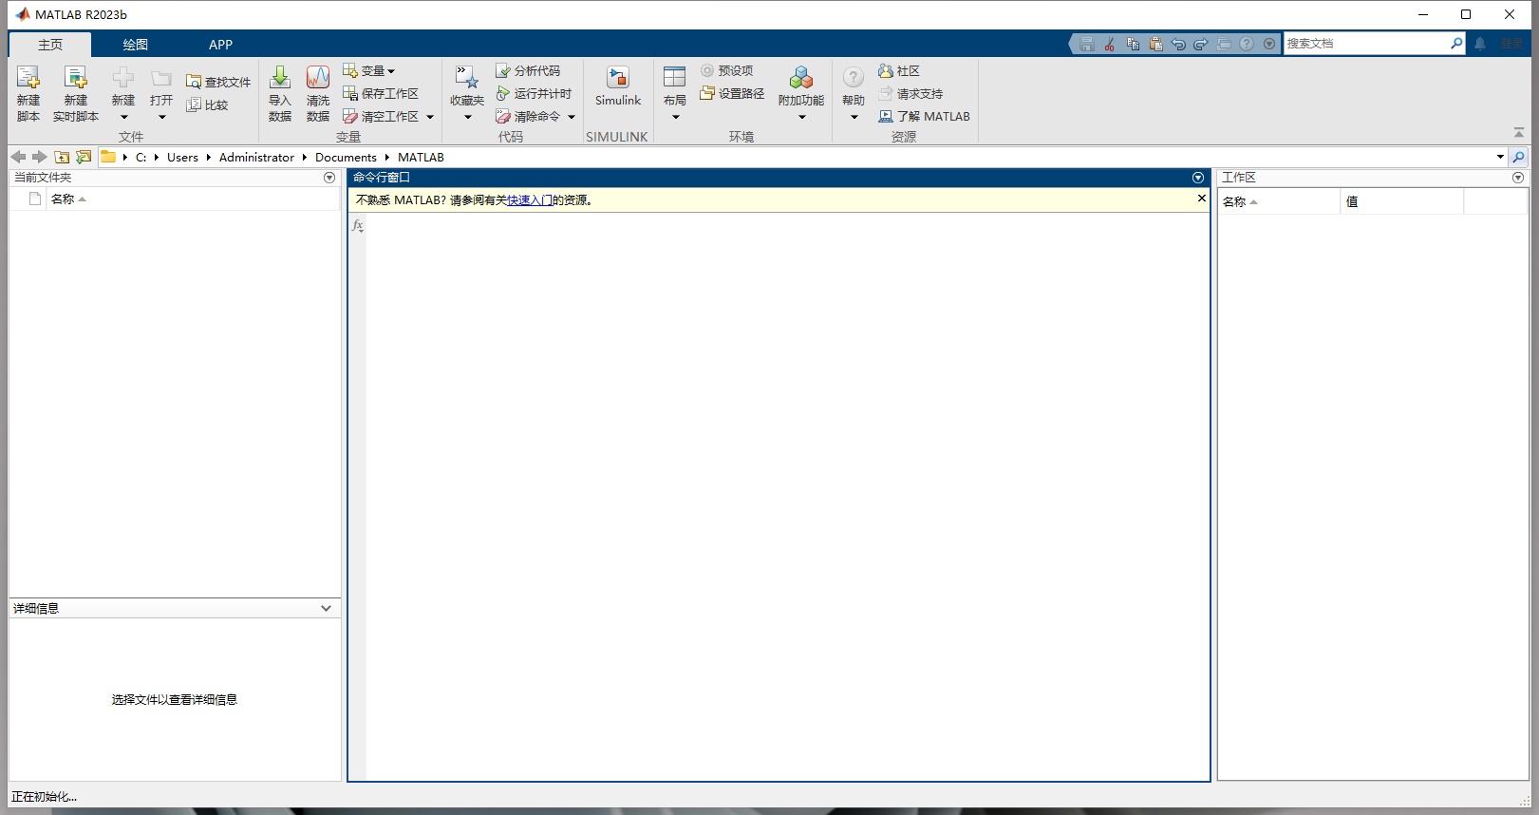1539x815 pixels.
Task: Click 运行并计时 (Run and Time)
Action: [x=534, y=93]
